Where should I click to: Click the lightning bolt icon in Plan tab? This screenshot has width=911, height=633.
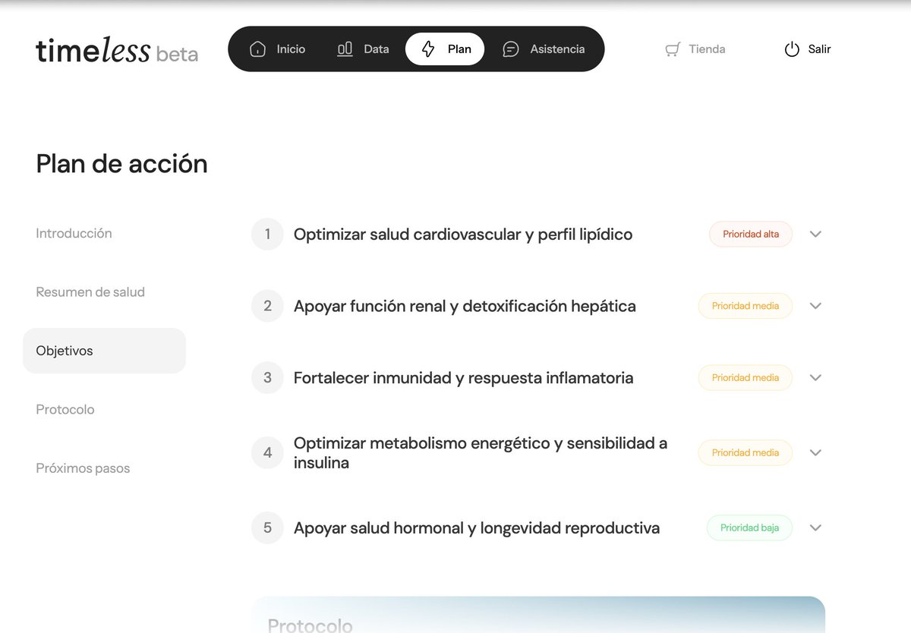[x=428, y=49]
